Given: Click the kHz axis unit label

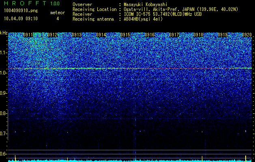Looking at the screenshot, I should point(4,33).
